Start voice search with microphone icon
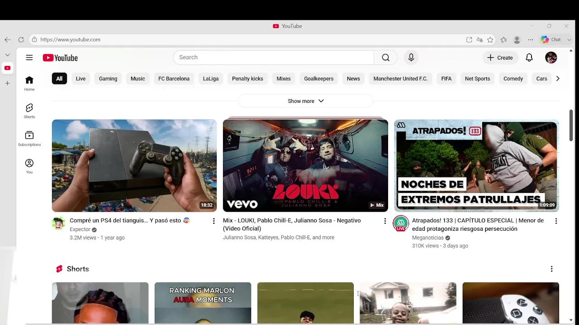Image resolution: width=579 pixels, height=325 pixels. pos(411,57)
